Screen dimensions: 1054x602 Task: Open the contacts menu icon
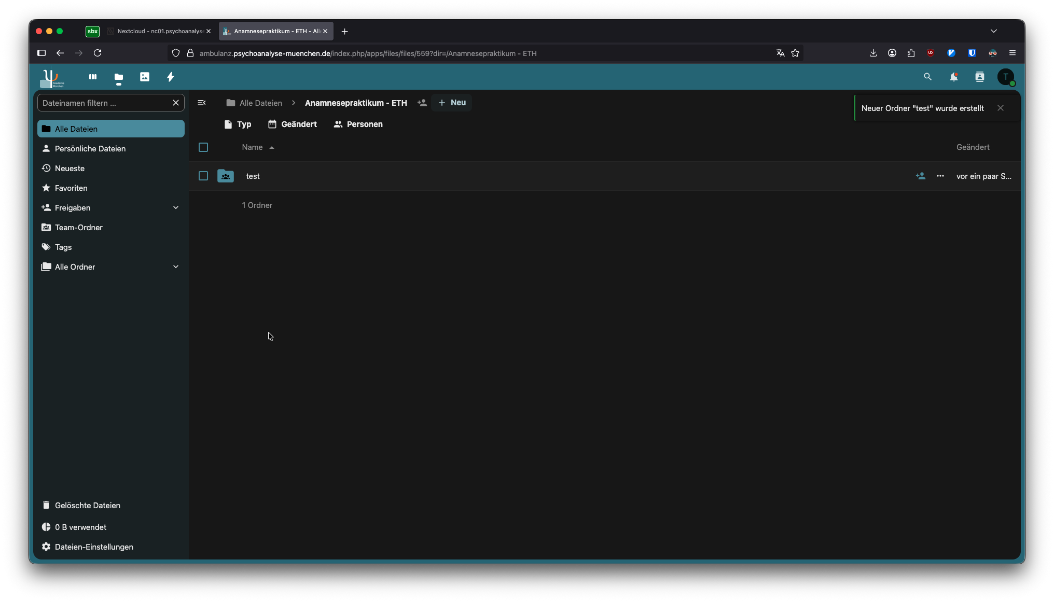[x=979, y=77]
